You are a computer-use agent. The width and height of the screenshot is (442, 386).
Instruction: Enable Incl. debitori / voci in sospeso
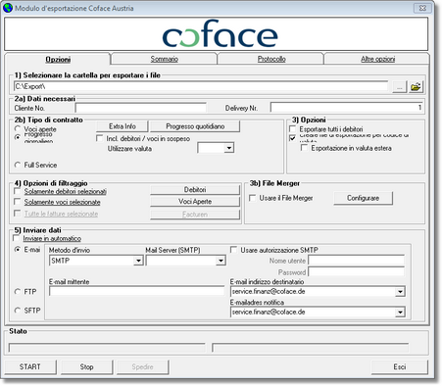[x=99, y=138]
